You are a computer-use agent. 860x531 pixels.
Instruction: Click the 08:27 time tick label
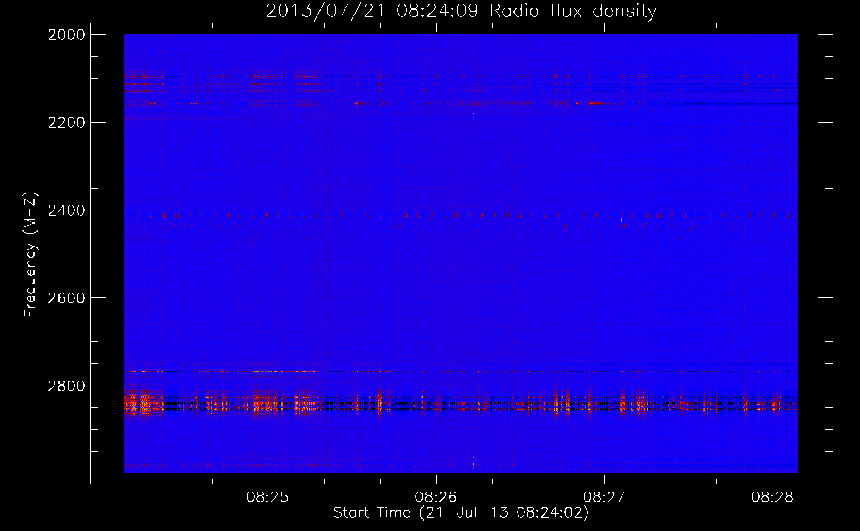[x=604, y=497]
